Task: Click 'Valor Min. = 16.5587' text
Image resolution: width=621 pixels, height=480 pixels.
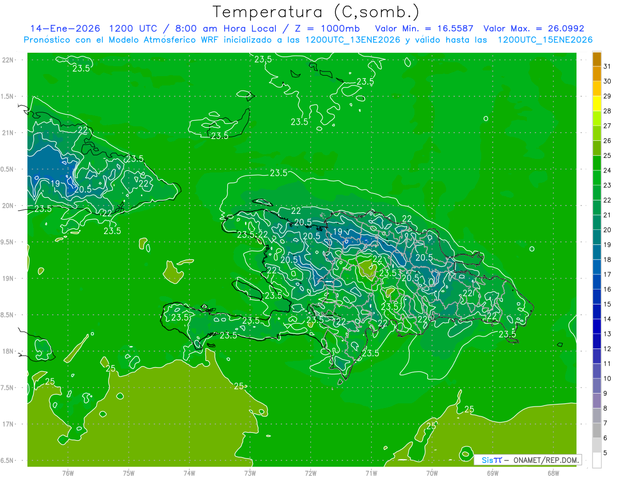Action: click(423, 28)
